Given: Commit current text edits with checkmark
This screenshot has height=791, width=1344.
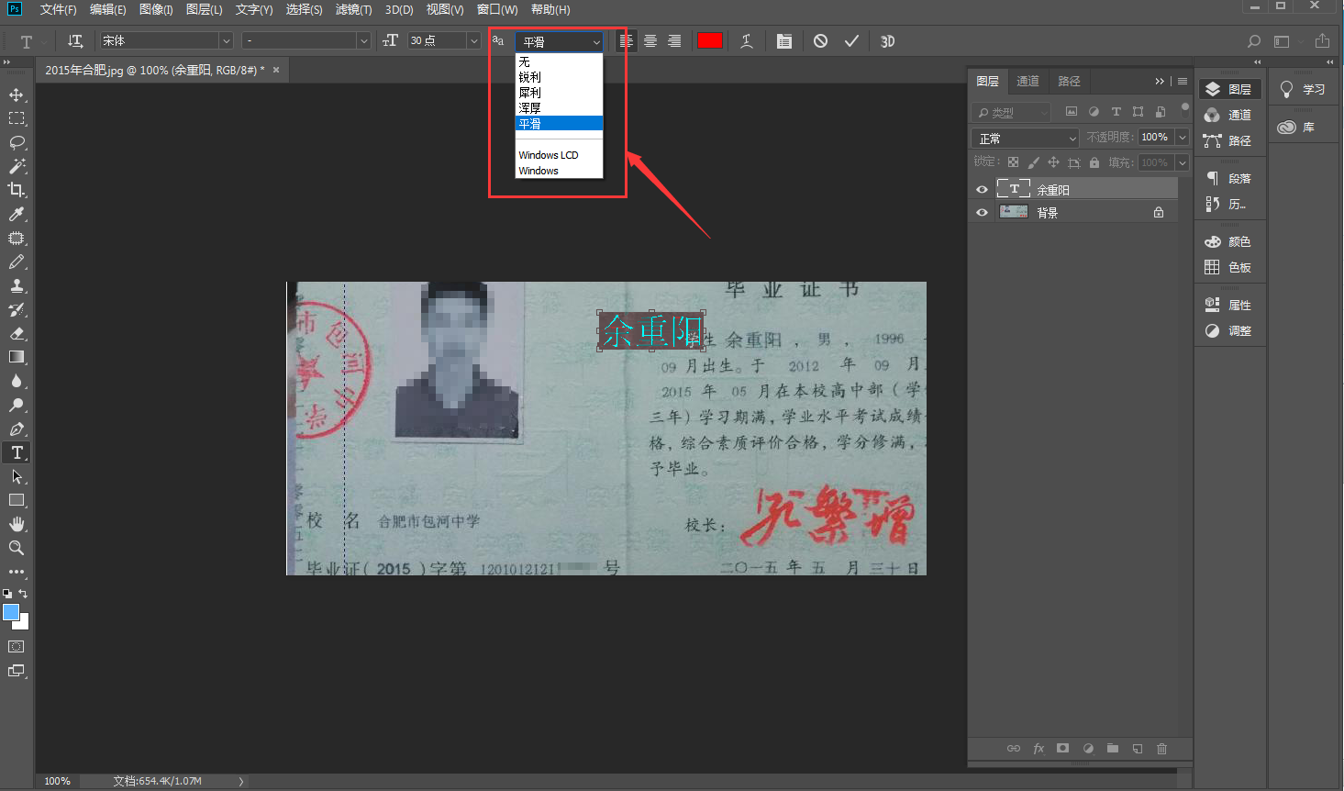Looking at the screenshot, I should click(851, 41).
